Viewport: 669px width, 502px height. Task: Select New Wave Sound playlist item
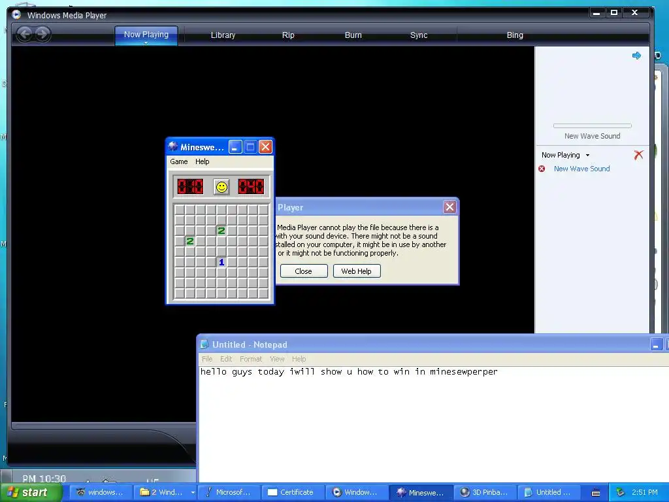point(581,169)
